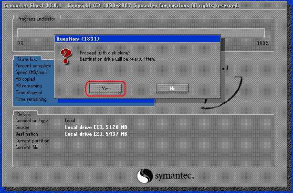Click the 'Source' label
Image resolution: width=293 pixels, height=193 pixels.
click(x=22, y=128)
